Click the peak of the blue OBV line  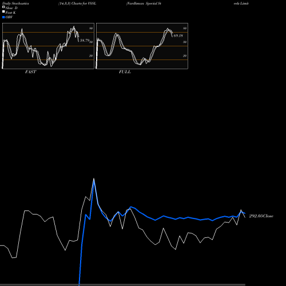click(94, 180)
